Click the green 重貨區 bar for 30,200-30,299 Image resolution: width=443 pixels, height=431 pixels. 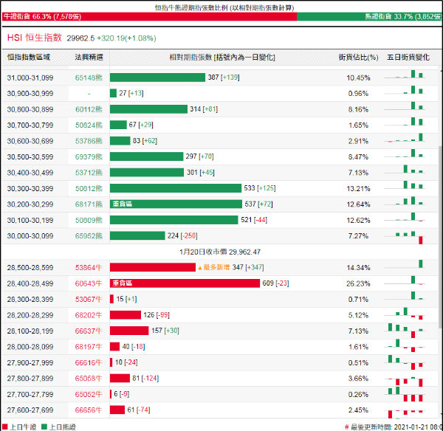tap(176, 204)
